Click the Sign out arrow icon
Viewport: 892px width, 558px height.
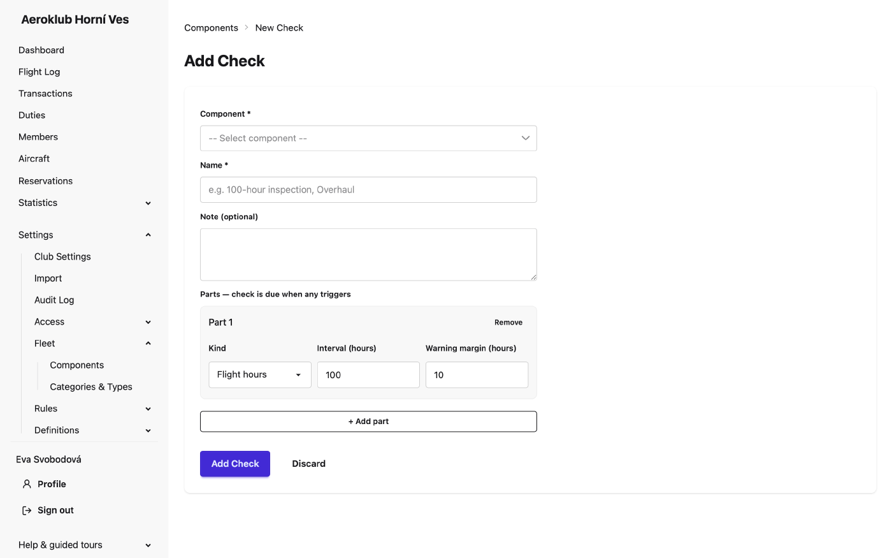[27, 510]
